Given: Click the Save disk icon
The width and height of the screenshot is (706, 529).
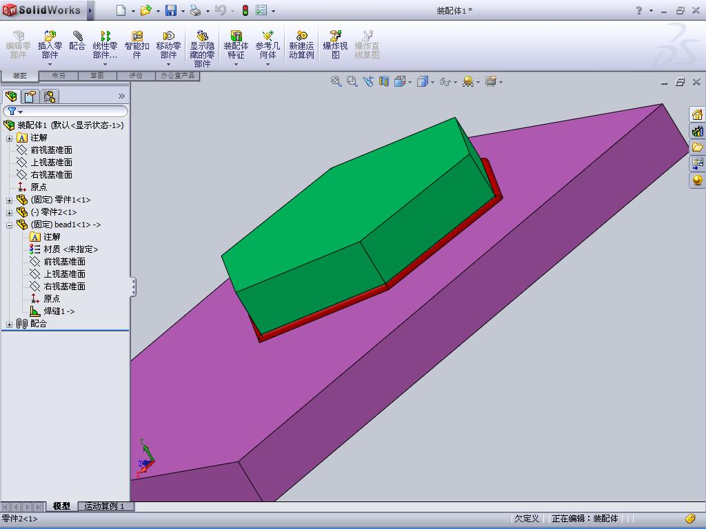Looking at the screenshot, I should click(171, 10).
